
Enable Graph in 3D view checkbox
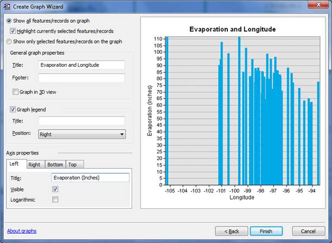[x=15, y=92]
